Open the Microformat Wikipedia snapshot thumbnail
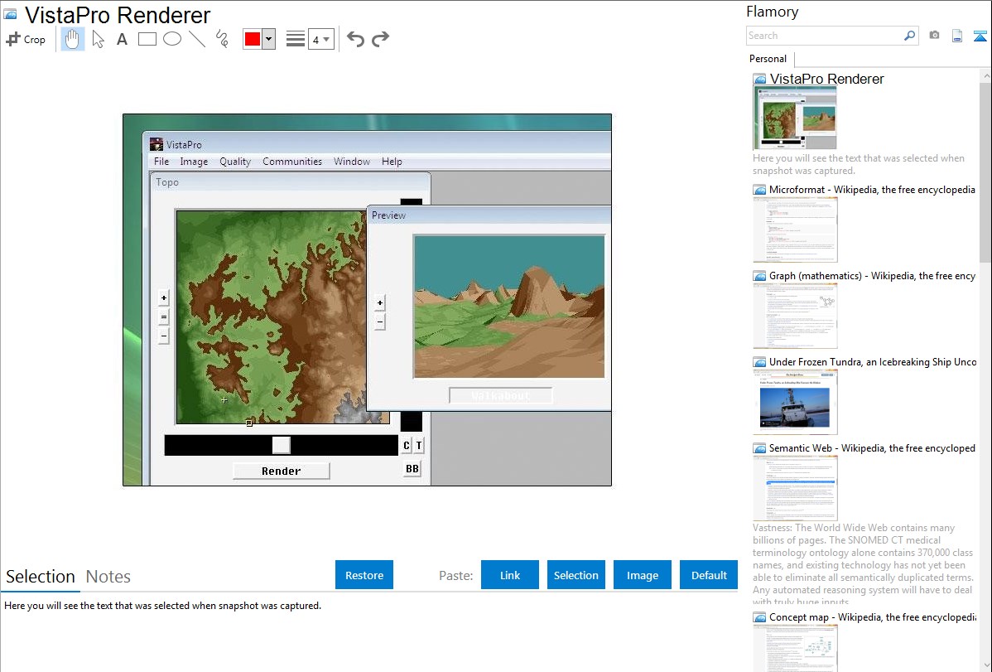The image size is (992, 672). [795, 230]
